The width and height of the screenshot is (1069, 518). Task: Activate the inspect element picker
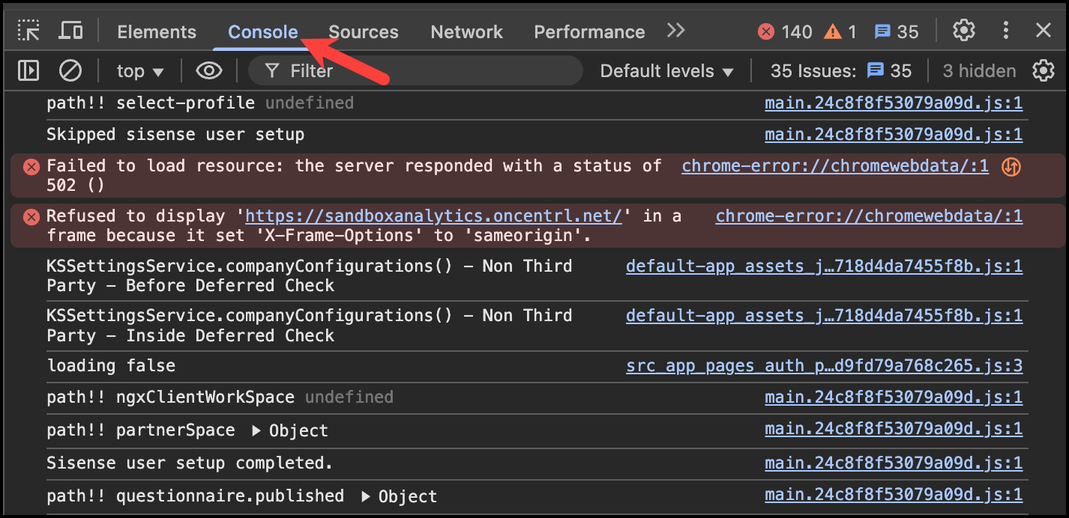29,31
